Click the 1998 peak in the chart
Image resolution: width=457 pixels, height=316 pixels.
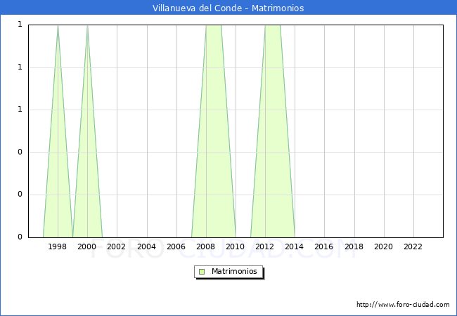pos(58,27)
